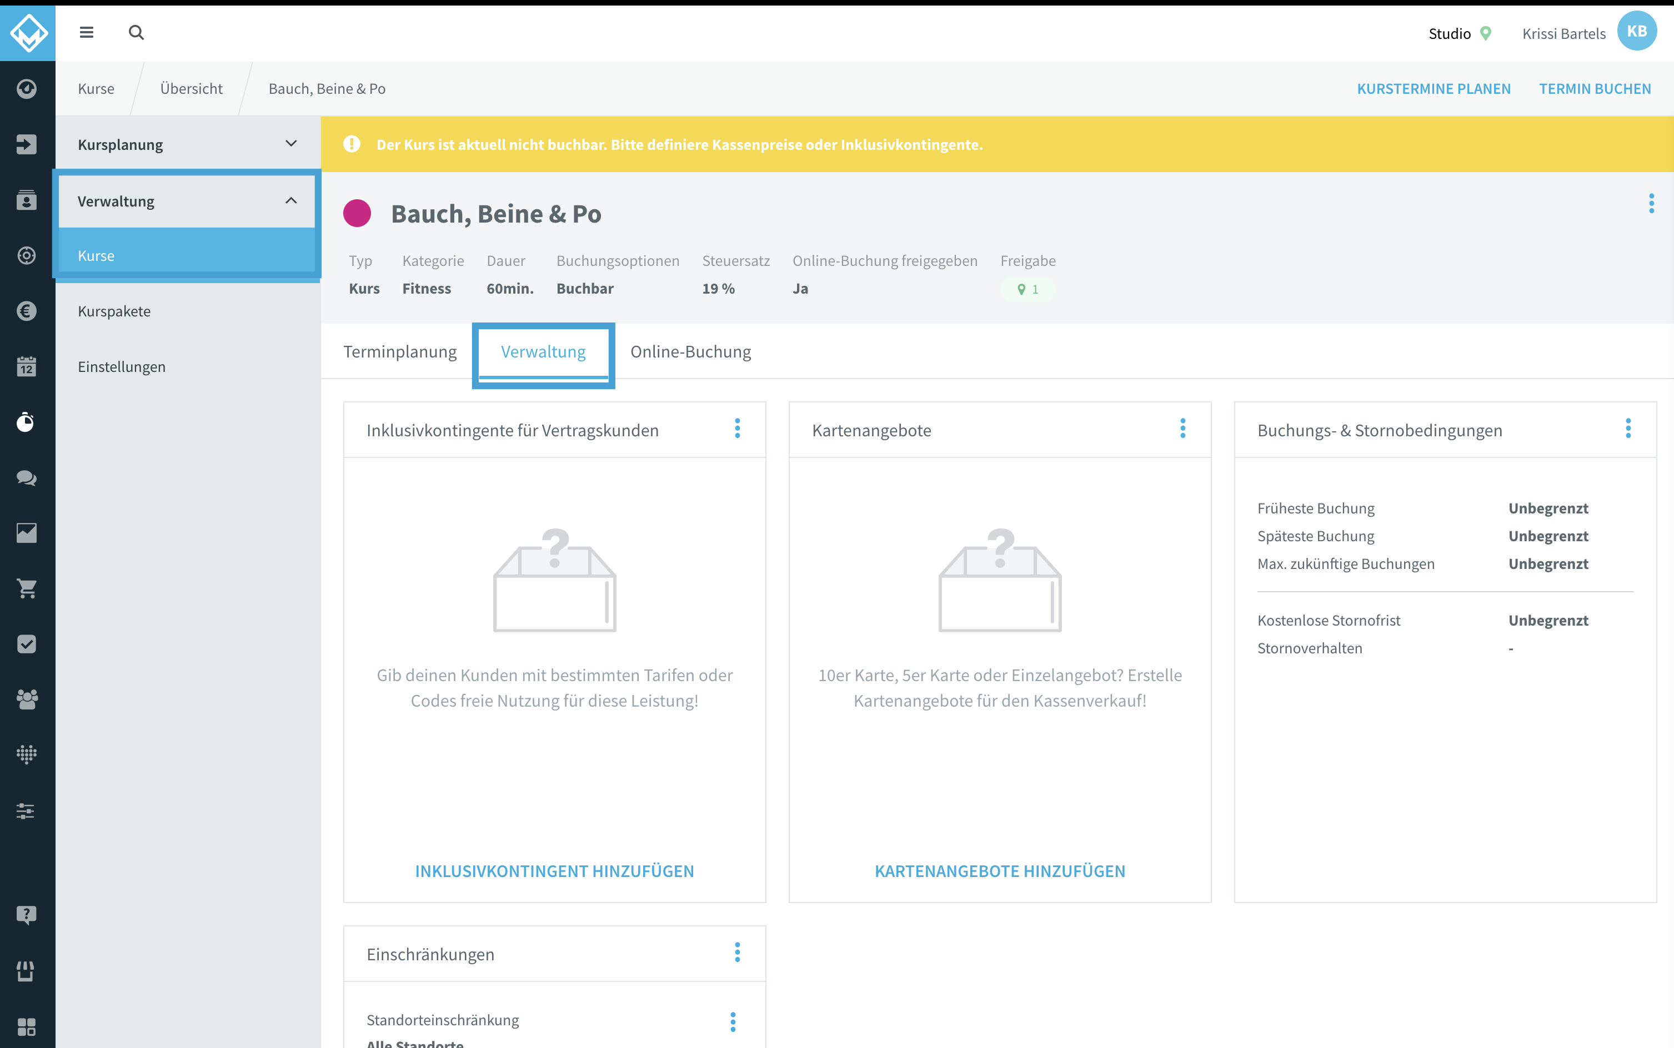Open Kurspakete in the side menu
Screen dimensions: 1674x1048
(x=187, y=311)
